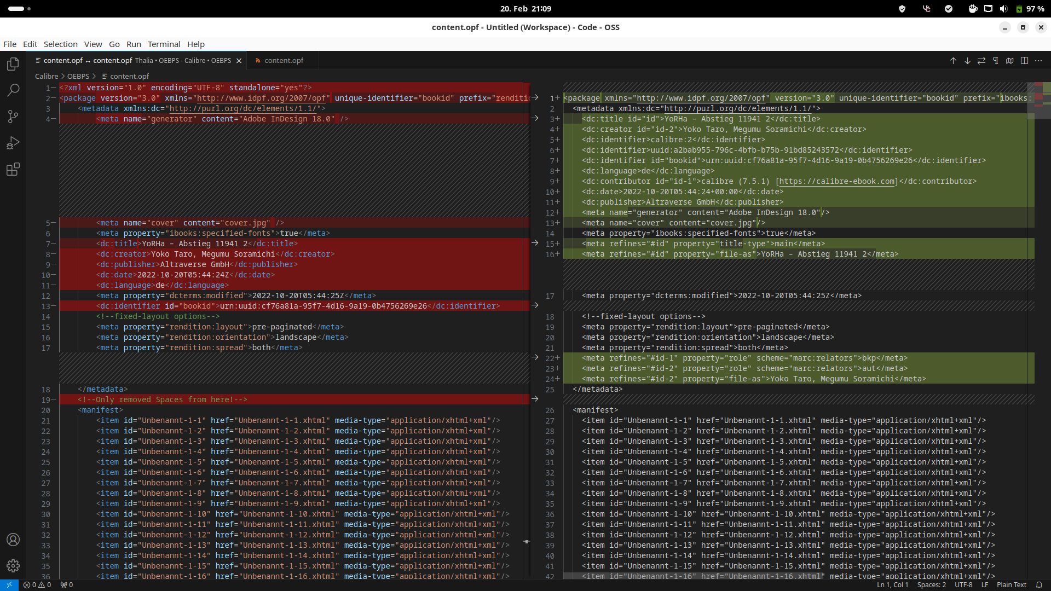Switch to second content.opf tab
1051x591 pixels.
tap(283, 61)
